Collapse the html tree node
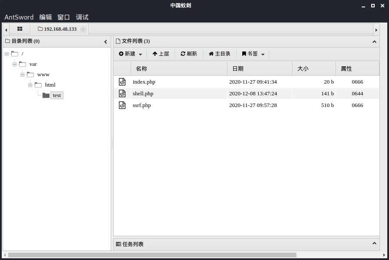This screenshot has height=260, width=389. tap(30, 85)
